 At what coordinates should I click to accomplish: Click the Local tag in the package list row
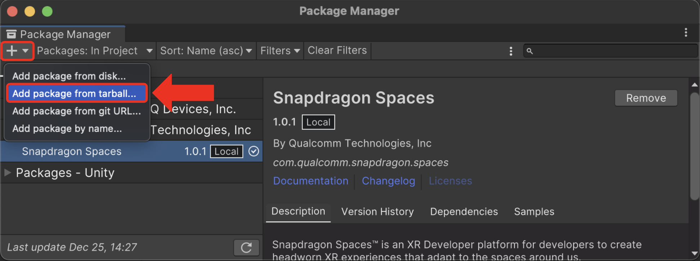(x=226, y=151)
